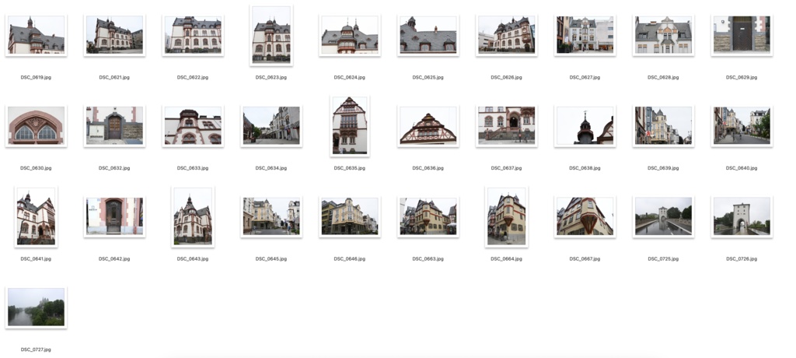Click the file name DSC_0641.jpg

click(x=36, y=259)
